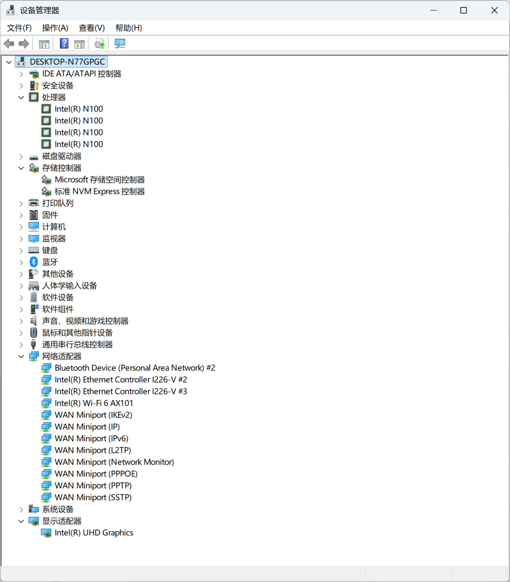The width and height of the screenshot is (510, 582).
Task: Click the 设备管理器 title bar app icon
Action: 11,10
